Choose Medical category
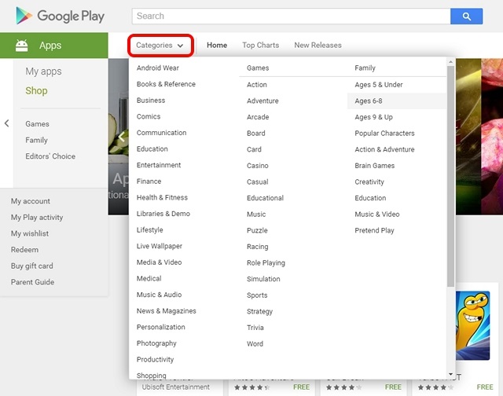The image size is (503, 396). (x=149, y=278)
